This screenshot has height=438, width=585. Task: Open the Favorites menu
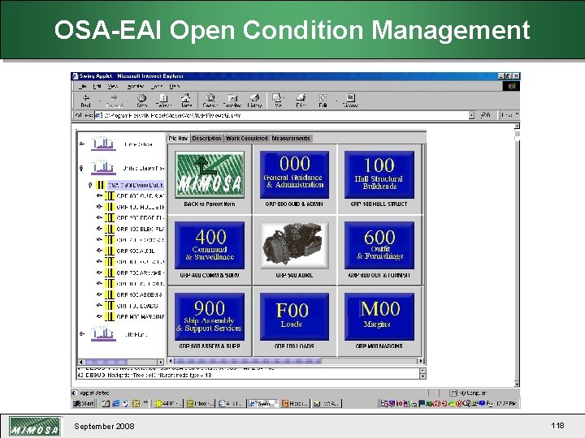[136, 86]
